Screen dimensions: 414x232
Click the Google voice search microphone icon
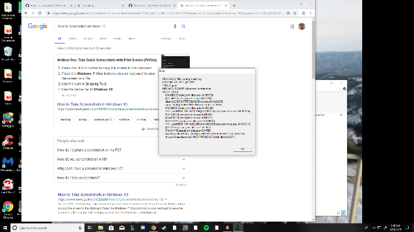[x=175, y=26]
